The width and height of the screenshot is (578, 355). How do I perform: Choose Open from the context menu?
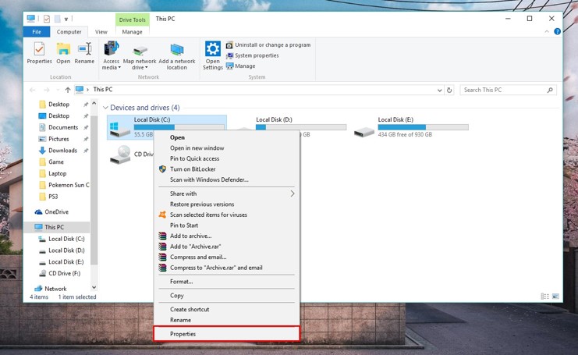[226, 137]
